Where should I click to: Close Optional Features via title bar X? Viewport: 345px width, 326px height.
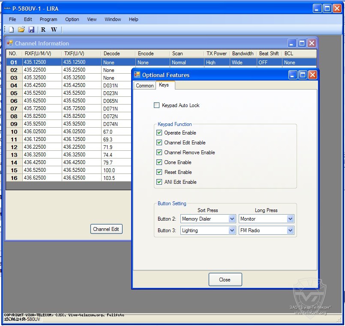coord(312,75)
